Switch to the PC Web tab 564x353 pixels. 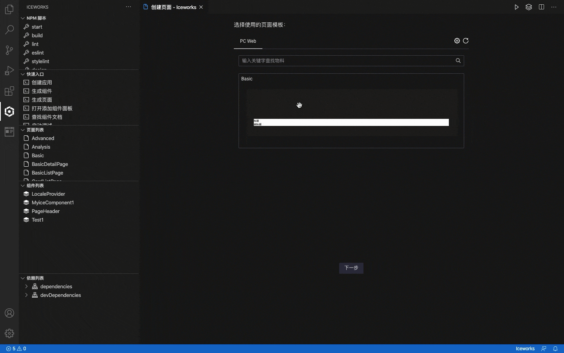[248, 41]
